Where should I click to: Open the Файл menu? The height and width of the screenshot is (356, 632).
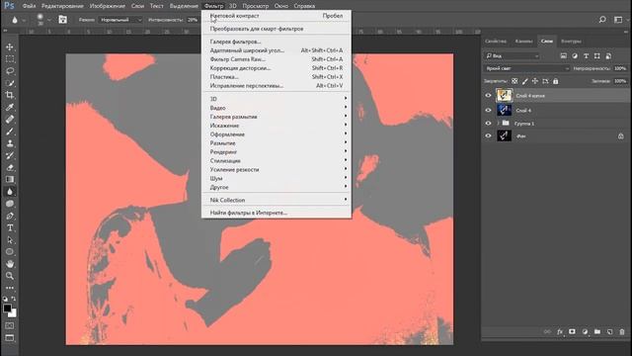29,6
